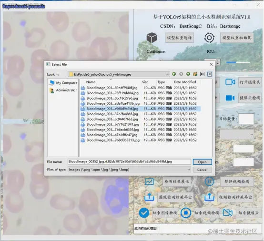Select My Computer in the sidebar
Screen dimensions: 264x241
tap(63, 83)
